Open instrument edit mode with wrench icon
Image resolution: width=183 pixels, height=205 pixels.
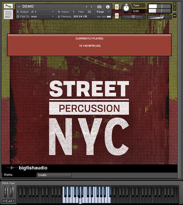pyautogui.click(x=8, y=6)
